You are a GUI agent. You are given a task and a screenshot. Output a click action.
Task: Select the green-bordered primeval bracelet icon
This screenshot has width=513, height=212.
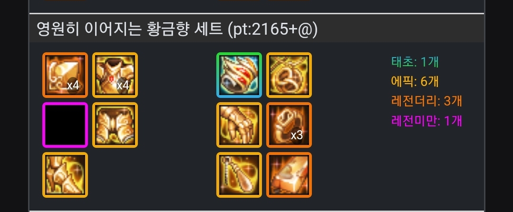pyautogui.click(x=239, y=75)
